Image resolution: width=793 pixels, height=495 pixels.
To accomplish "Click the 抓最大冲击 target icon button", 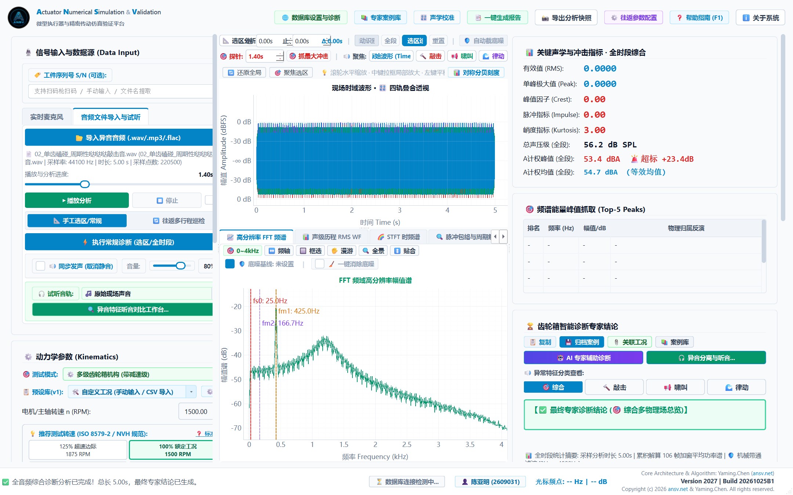I will [308, 56].
